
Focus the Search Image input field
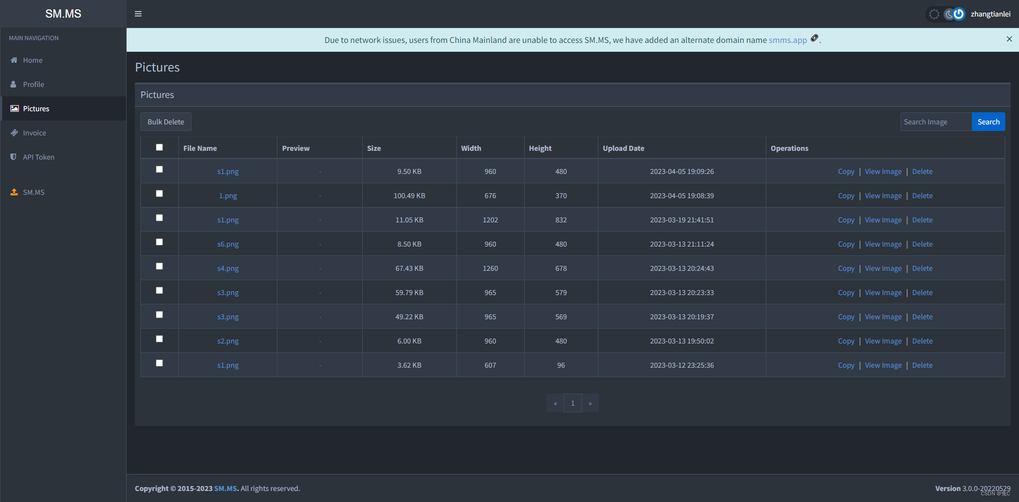click(936, 122)
